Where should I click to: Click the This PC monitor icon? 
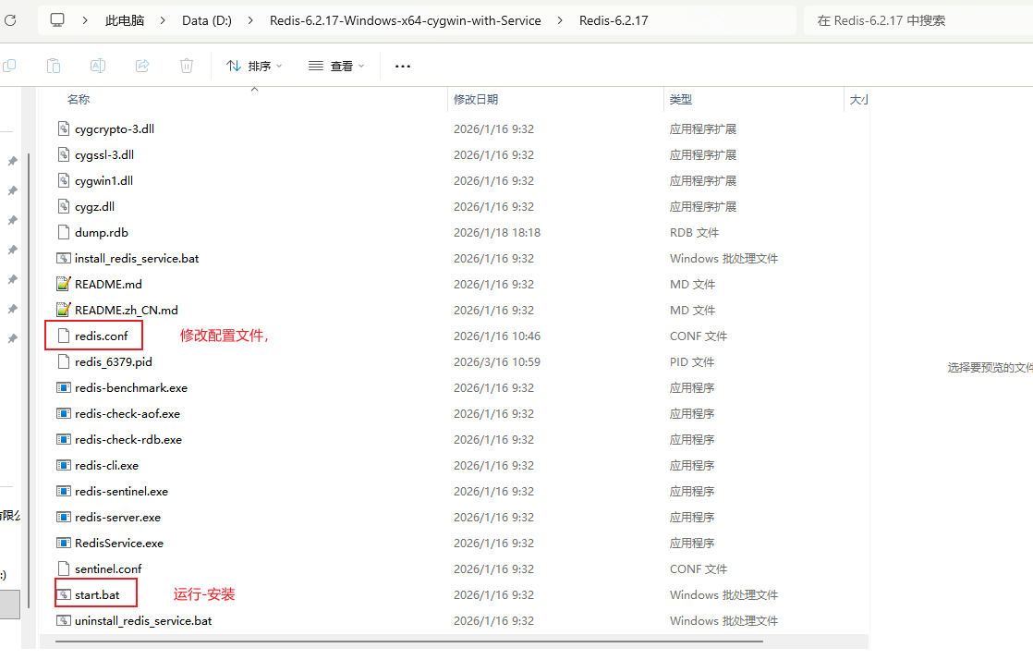(57, 20)
